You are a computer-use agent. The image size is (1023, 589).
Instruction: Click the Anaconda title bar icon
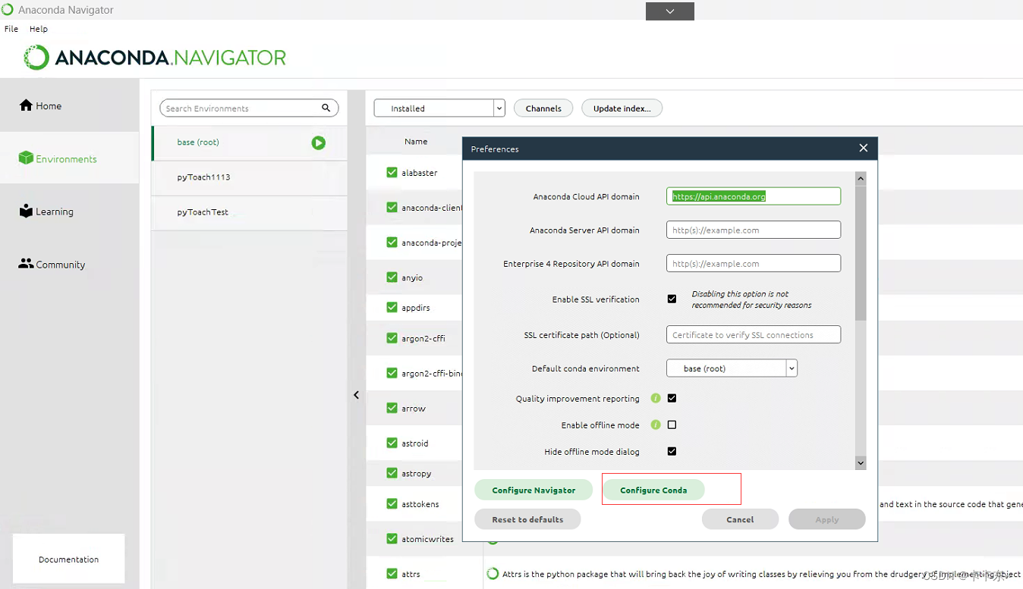[8, 10]
